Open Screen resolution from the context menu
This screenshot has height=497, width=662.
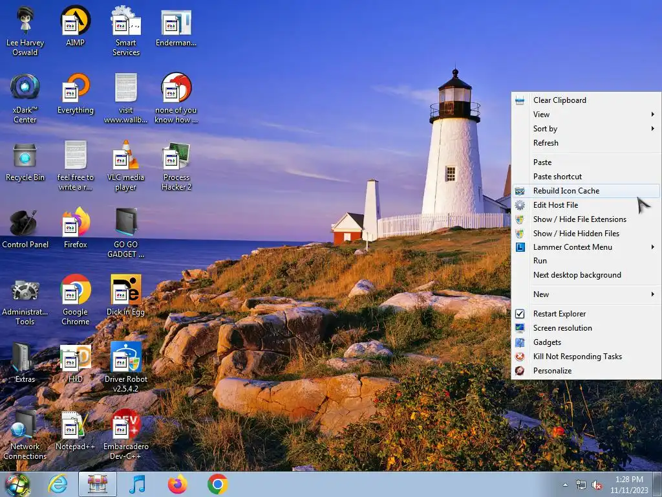pos(586,328)
